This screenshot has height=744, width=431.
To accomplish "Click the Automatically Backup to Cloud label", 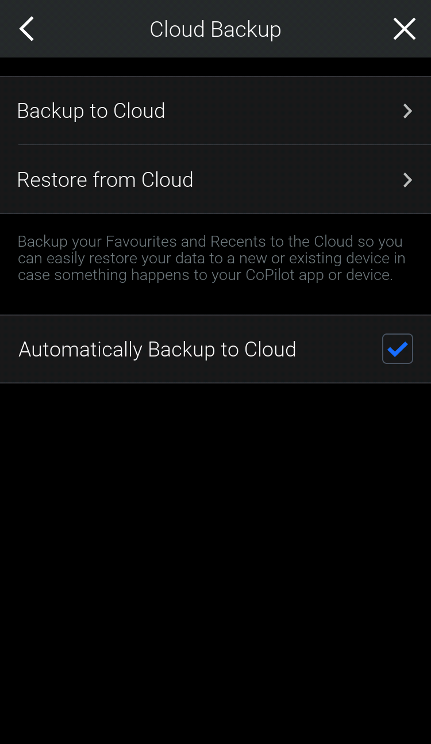I will click(157, 350).
